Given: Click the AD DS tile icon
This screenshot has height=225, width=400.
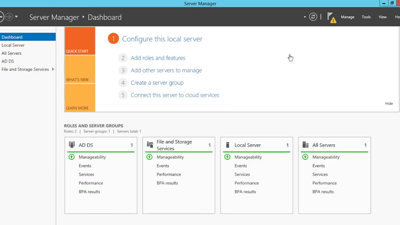Looking at the screenshot, I should 72,145.
